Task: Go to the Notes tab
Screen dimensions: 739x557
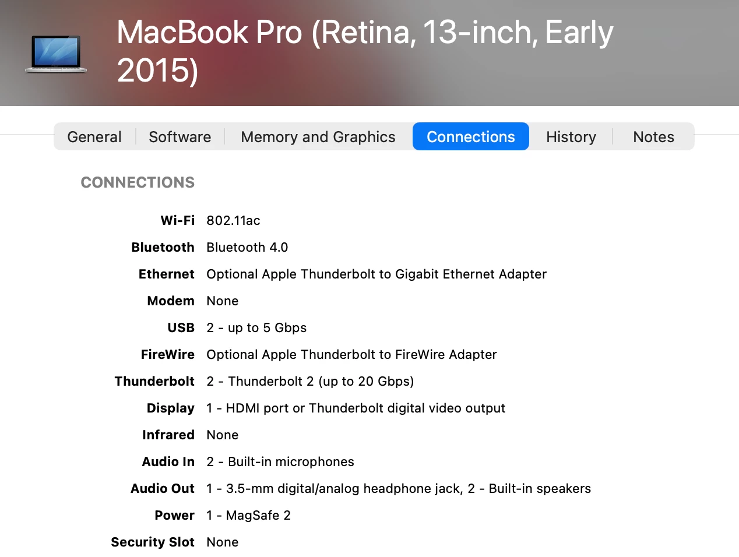Action: (x=653, y=137)
